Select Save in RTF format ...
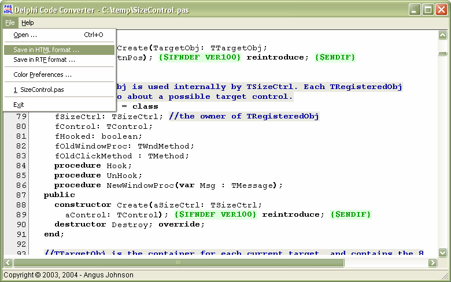This screenshot has width=451, height=282. click(x=59, y=60)
